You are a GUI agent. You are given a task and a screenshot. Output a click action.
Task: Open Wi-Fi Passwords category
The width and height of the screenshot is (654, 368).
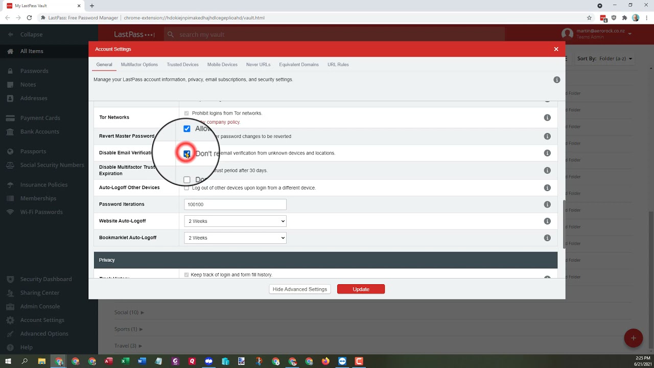[35, 212]
